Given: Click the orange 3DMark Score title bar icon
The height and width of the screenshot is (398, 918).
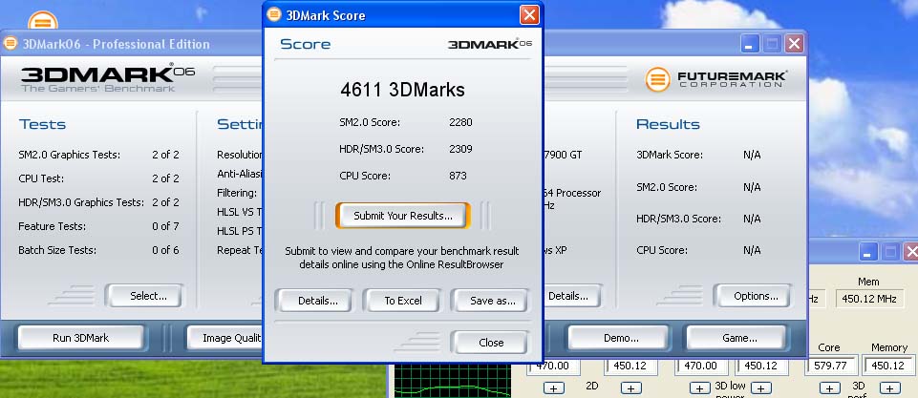Looking at the screenshot, I should pos(274,14).
